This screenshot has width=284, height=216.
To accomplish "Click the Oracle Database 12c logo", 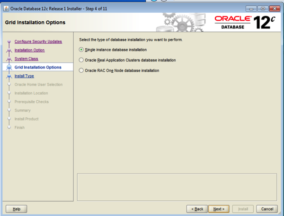I will click(245, 22).
